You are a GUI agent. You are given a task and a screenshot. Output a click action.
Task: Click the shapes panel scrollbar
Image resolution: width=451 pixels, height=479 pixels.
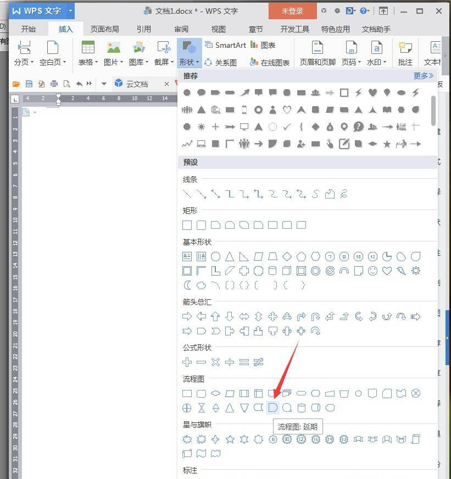433,111
